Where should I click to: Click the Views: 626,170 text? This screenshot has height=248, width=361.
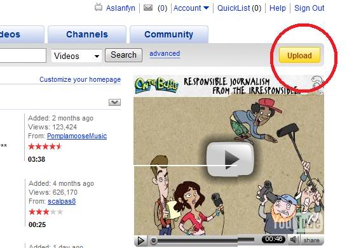point(53,192)
